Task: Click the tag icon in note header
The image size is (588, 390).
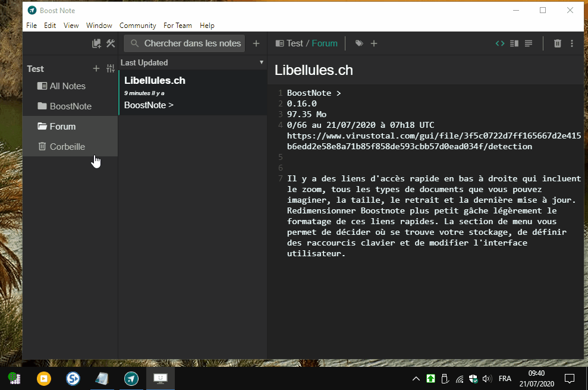Action: pyautogui.click(x=359, y=43)
